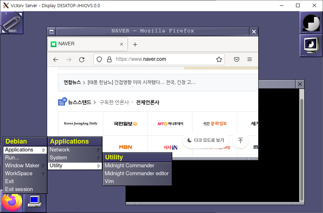This screenshot has height=213, width=323.
Task: Select the Utility submenu entry
Action: click(75, 166)
